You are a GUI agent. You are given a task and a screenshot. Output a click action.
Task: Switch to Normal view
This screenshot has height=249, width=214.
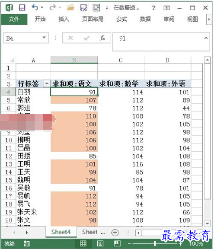[x=83, y=243]
